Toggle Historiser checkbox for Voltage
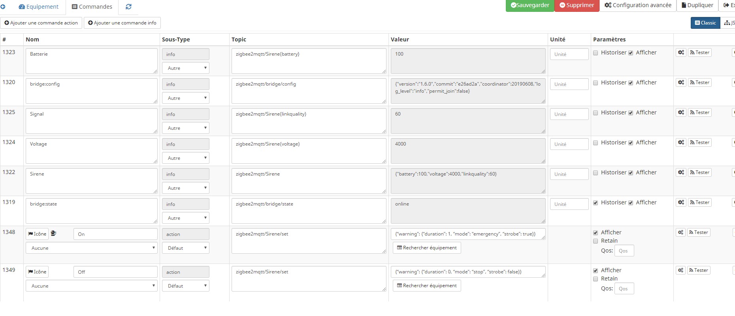735x316 pixels. [596, 143]
